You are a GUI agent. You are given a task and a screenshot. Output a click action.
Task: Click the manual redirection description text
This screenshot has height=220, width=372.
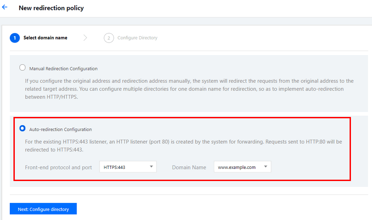click(x=189, y=89)
